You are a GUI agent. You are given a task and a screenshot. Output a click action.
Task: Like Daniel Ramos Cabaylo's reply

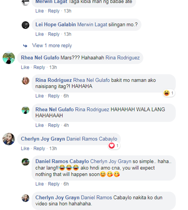coord(40,184)
